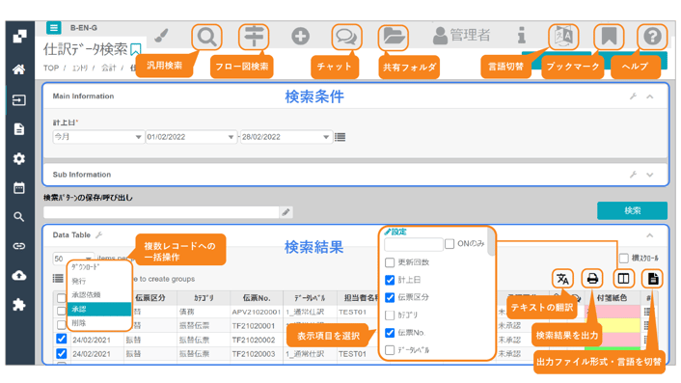Collapse the Main Information panel chevron
The height and width of the screenshot is (383, 681).
pyautogui.click(x=650, y=96)
